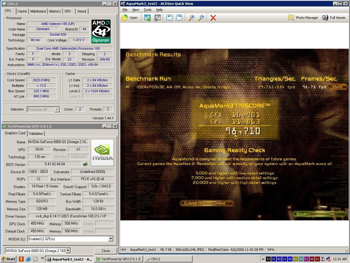Switch to AquaMark3_test2 taskbar button
The image size is (350, 263).
69,259
